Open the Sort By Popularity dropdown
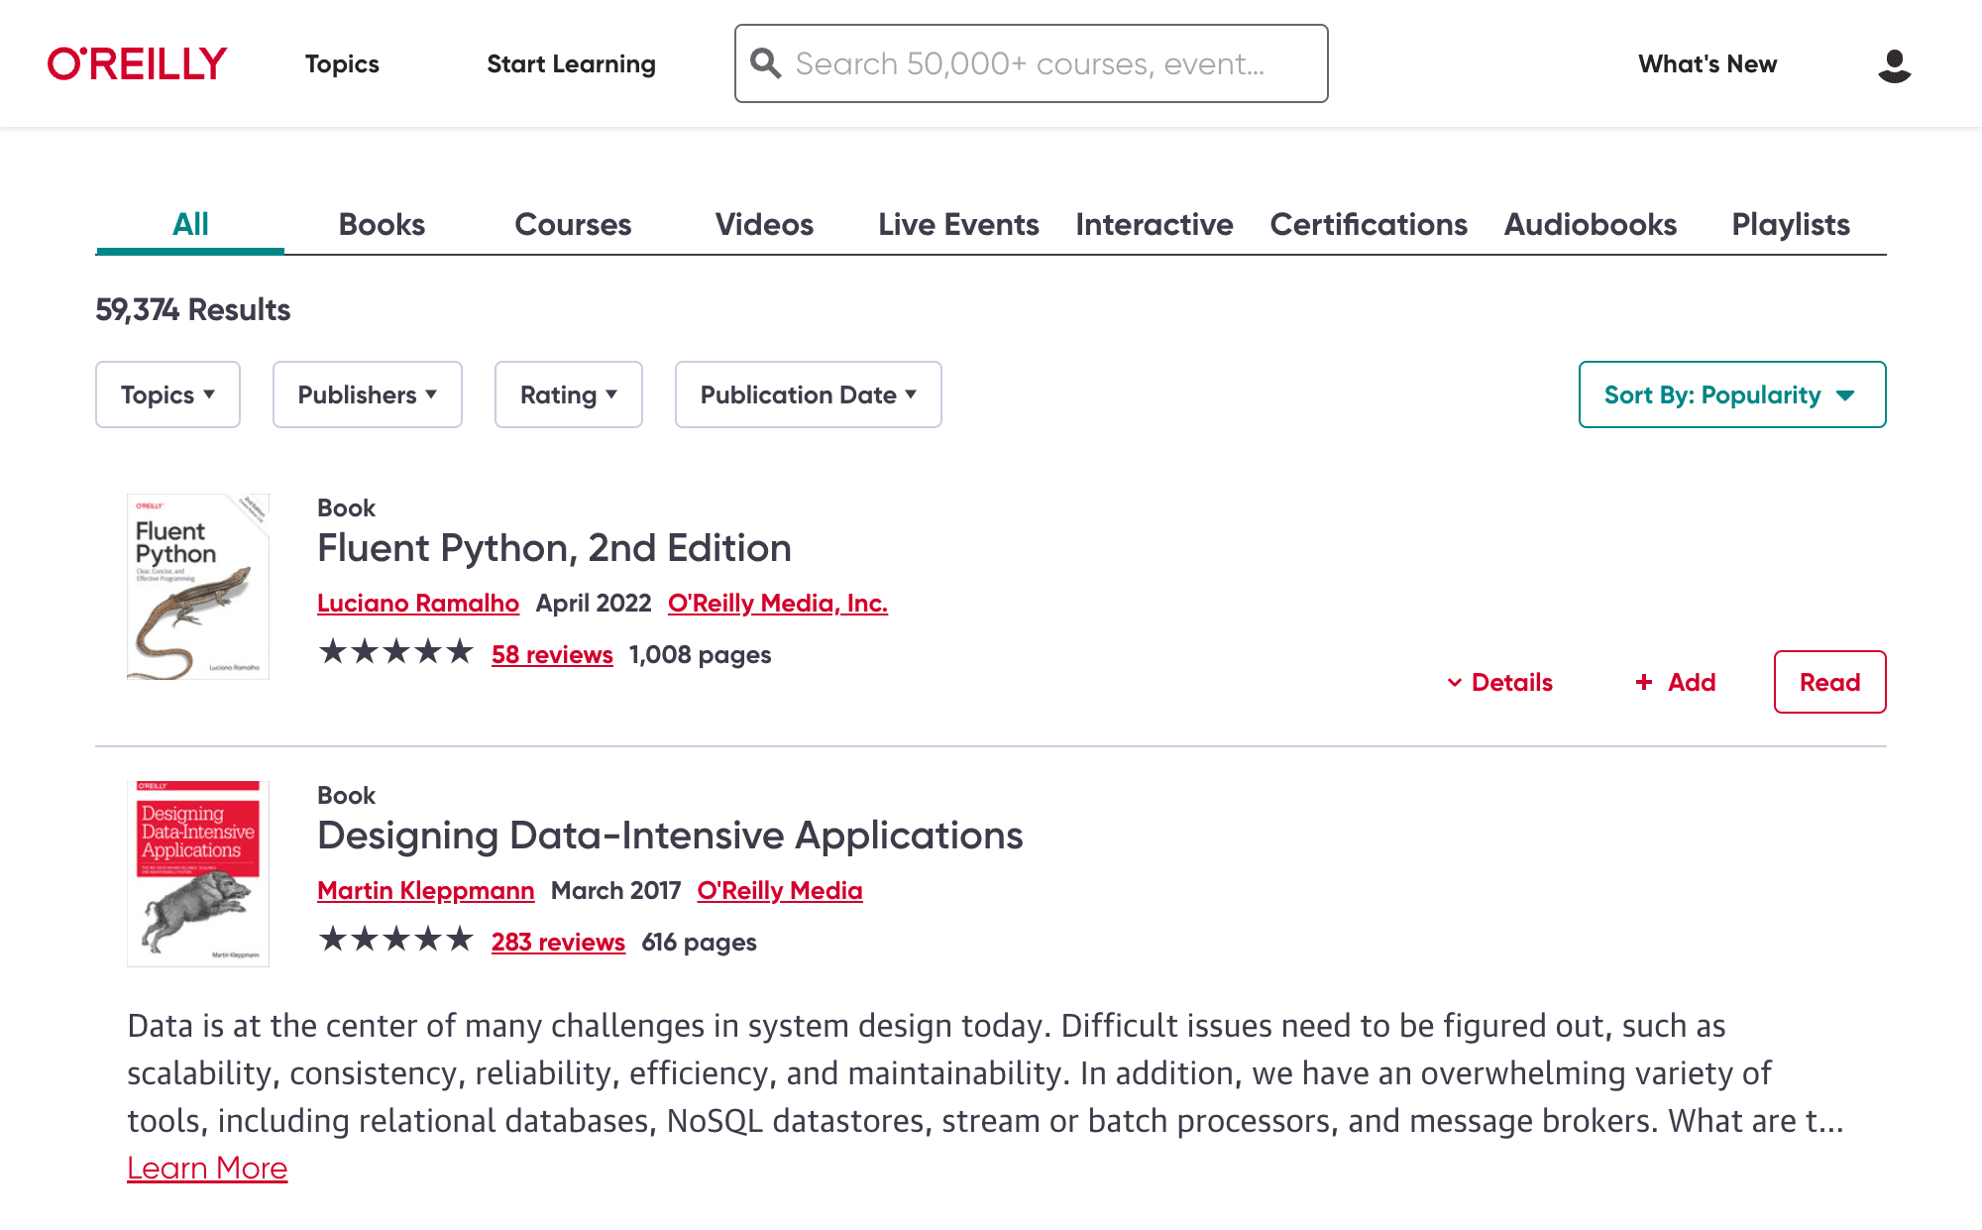The image size is (1982, 1230). [1732, 394]
